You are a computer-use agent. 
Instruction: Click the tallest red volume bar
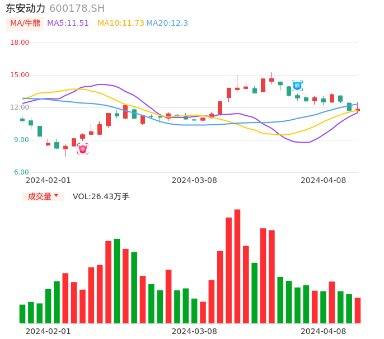pos(237,266)
